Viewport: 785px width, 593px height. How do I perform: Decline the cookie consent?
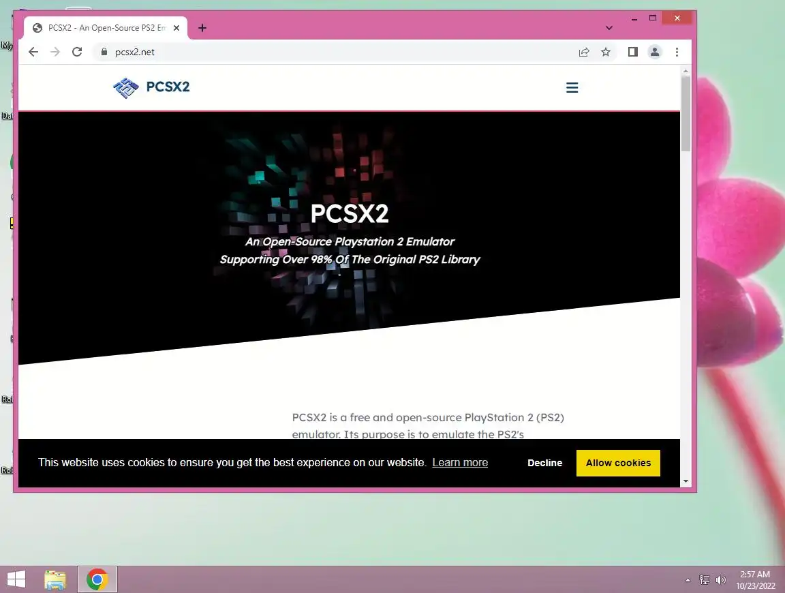click(x=544, y=463)
